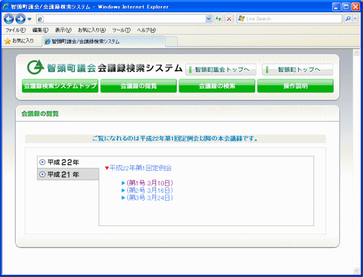Screen dimensions: 363x277
Task: Click the search magnifier button
Action: coord(348,19)
